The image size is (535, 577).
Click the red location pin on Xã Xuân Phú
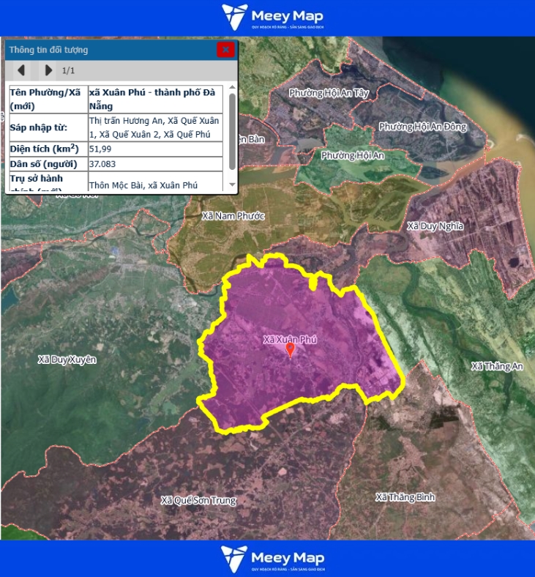tap(290, 350)
